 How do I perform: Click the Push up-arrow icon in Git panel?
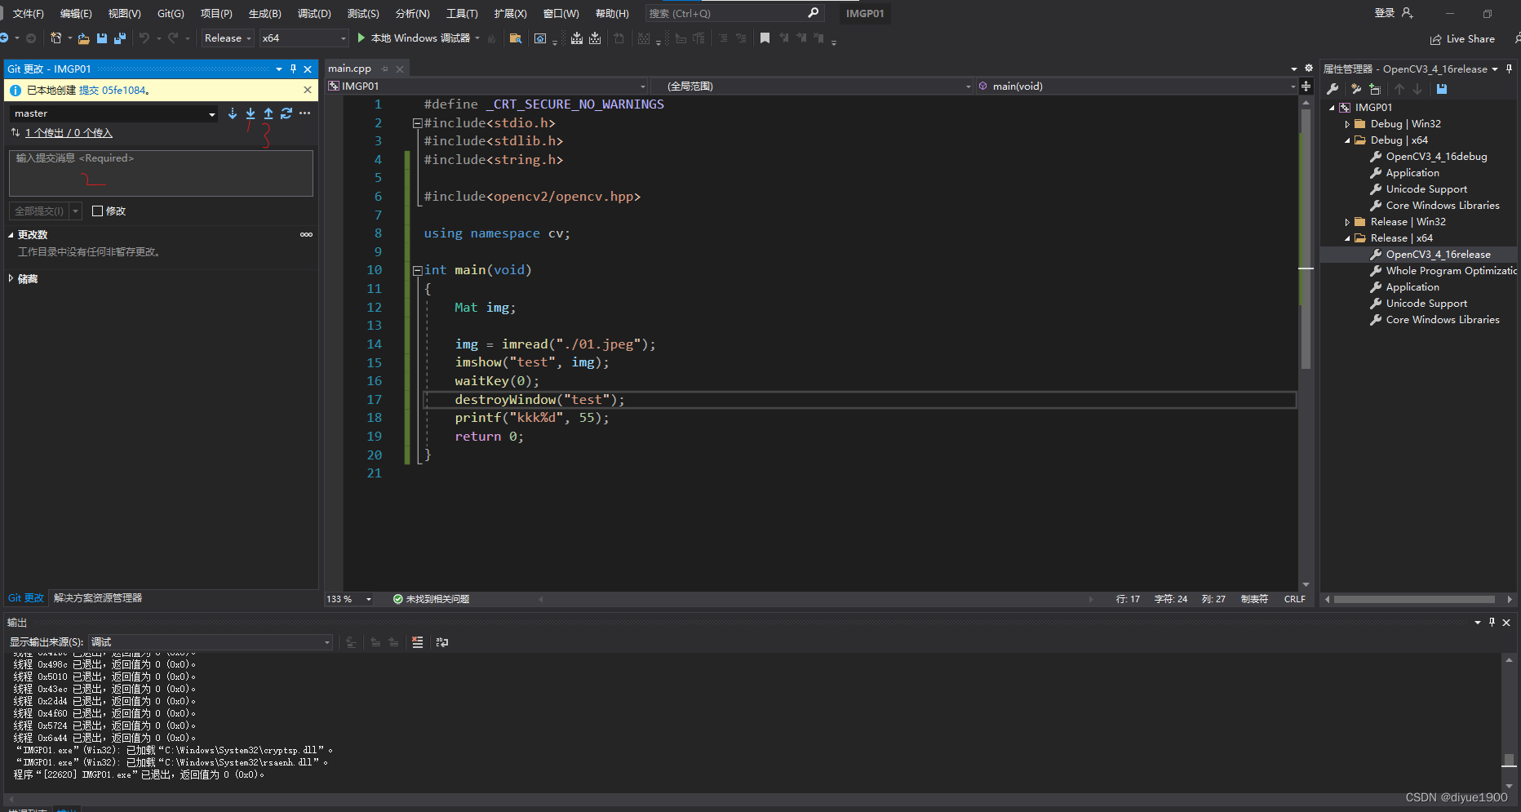(x=268, y=113)
